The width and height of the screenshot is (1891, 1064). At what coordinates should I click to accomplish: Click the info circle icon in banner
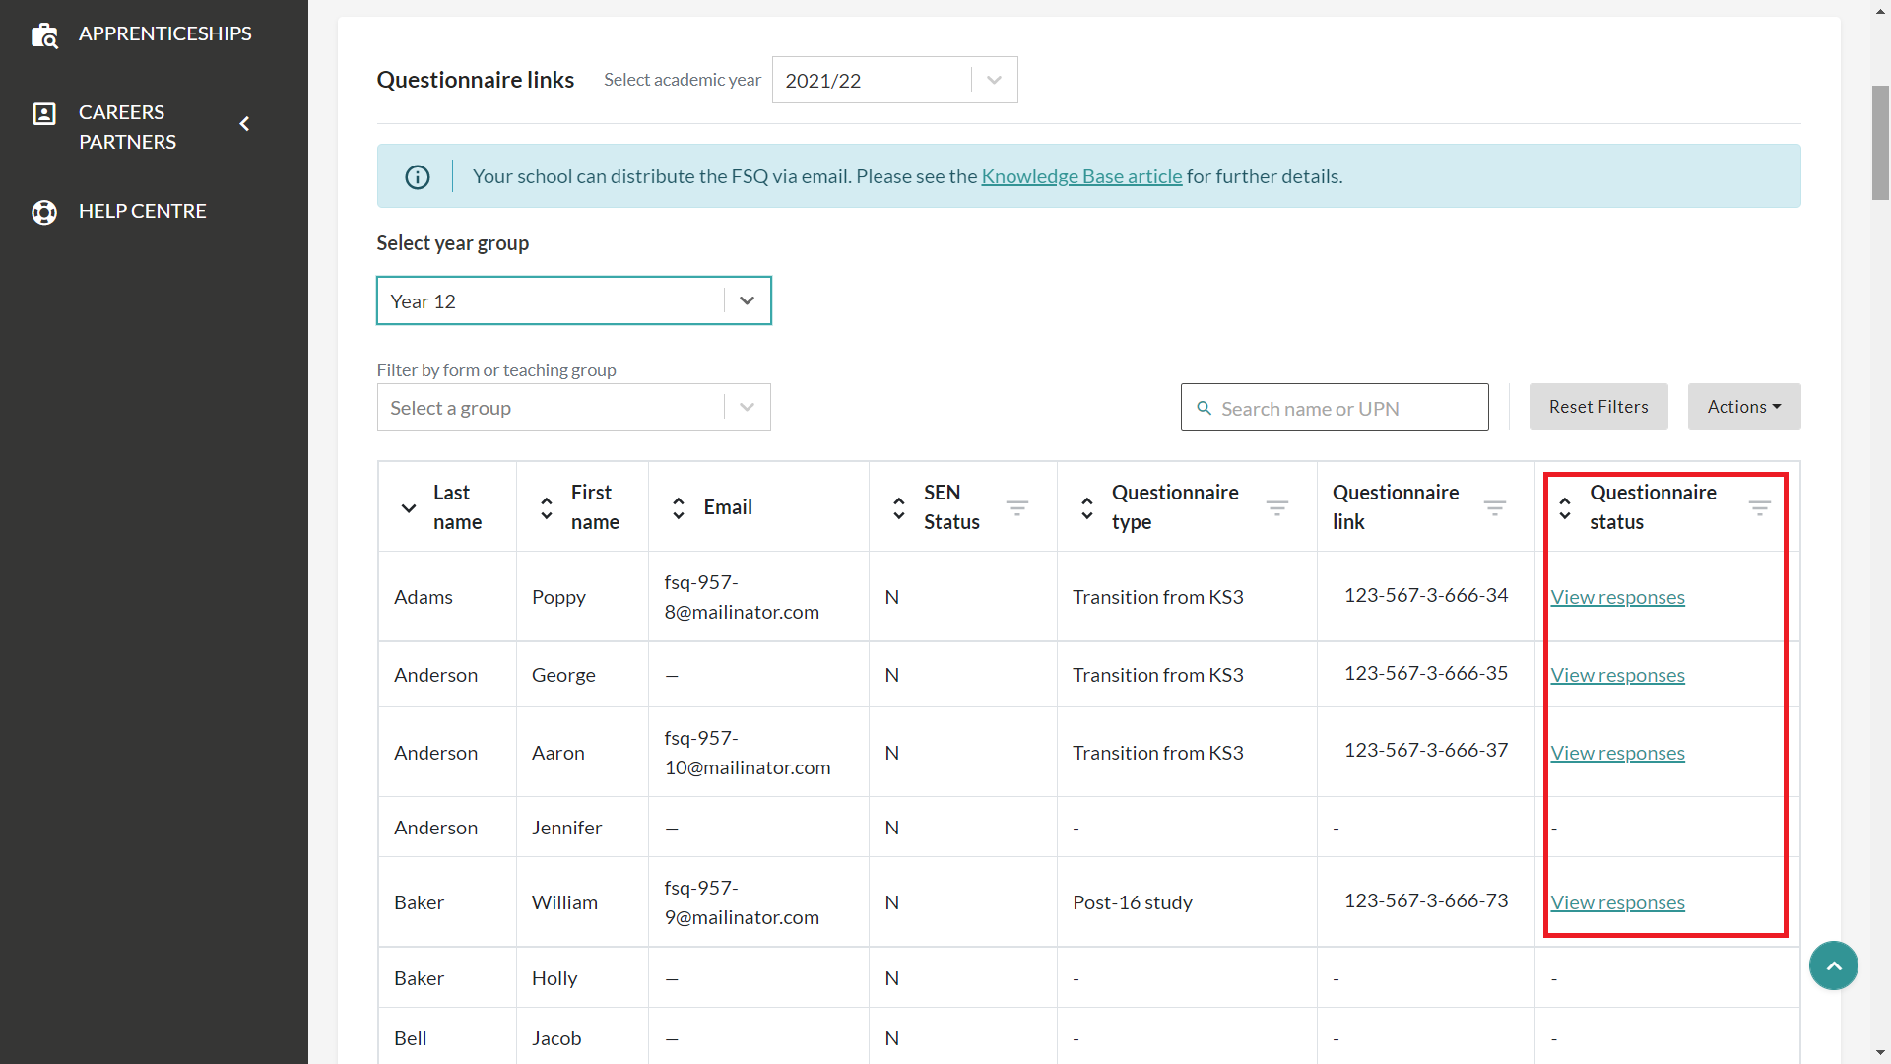[x=418, y=177]
